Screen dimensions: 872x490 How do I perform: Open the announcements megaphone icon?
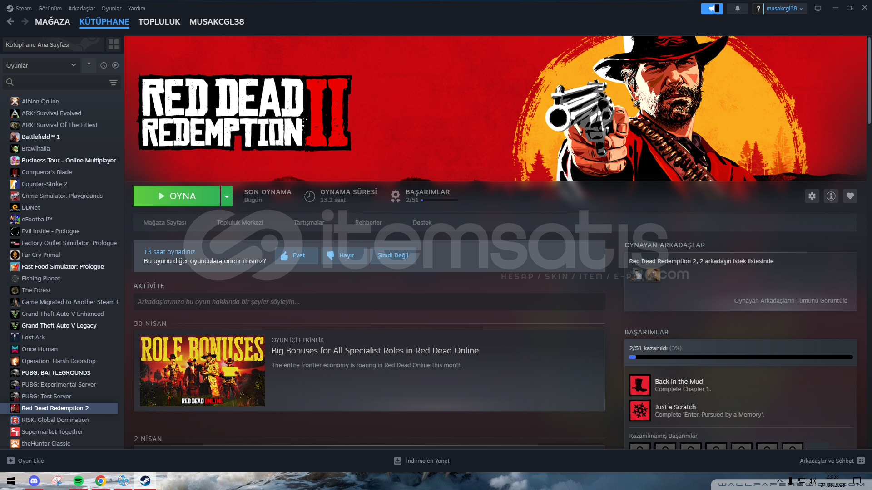point(712,9)
